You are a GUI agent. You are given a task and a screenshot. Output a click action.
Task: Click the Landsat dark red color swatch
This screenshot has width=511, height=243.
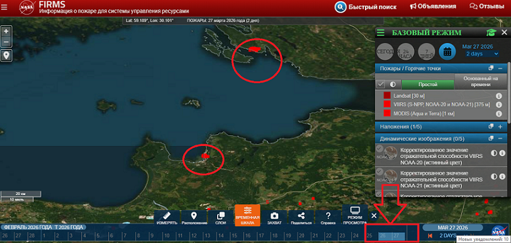(x=387, y=96)
